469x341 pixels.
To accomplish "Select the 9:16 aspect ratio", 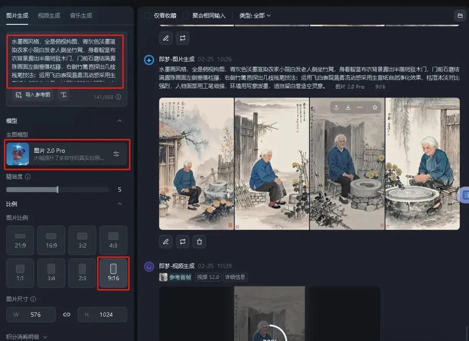I will tap(113, 273).
